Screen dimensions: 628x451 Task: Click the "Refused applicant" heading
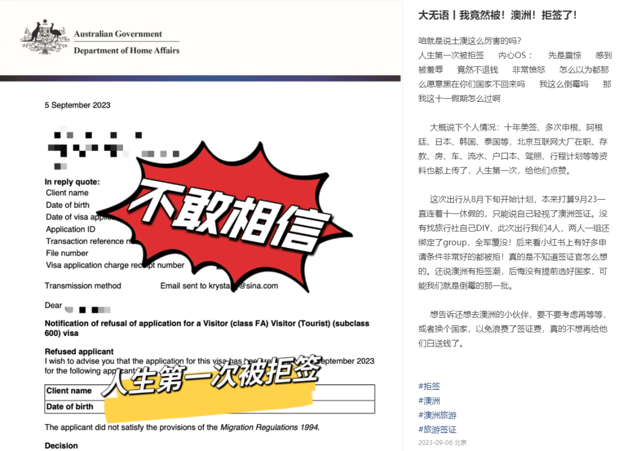tap(79, 351)
